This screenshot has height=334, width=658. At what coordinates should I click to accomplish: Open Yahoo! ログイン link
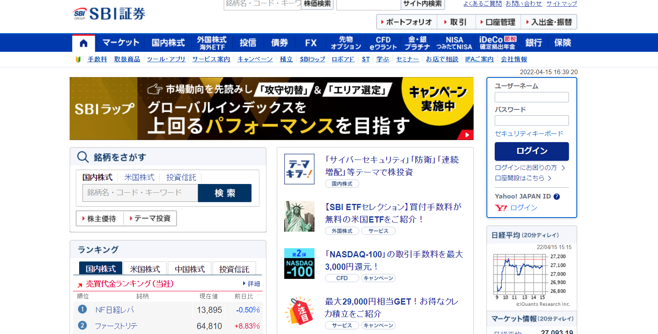click(524, 208)
